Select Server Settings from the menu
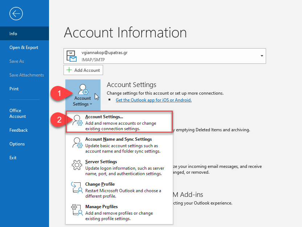The width and height of the screenshot is (302, 227). coord(119,168)
